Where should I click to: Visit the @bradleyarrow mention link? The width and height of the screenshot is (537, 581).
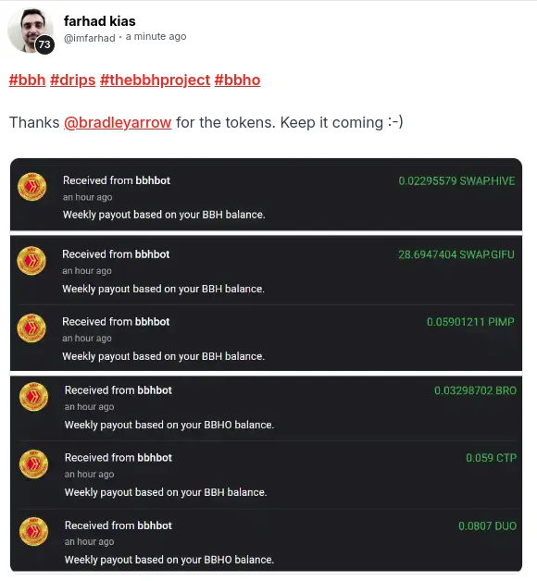coord(118,123)
